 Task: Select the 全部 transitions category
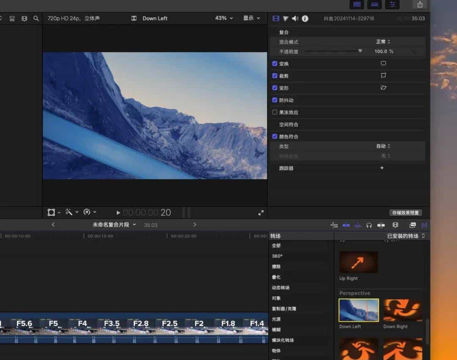[x=277, y=246]
